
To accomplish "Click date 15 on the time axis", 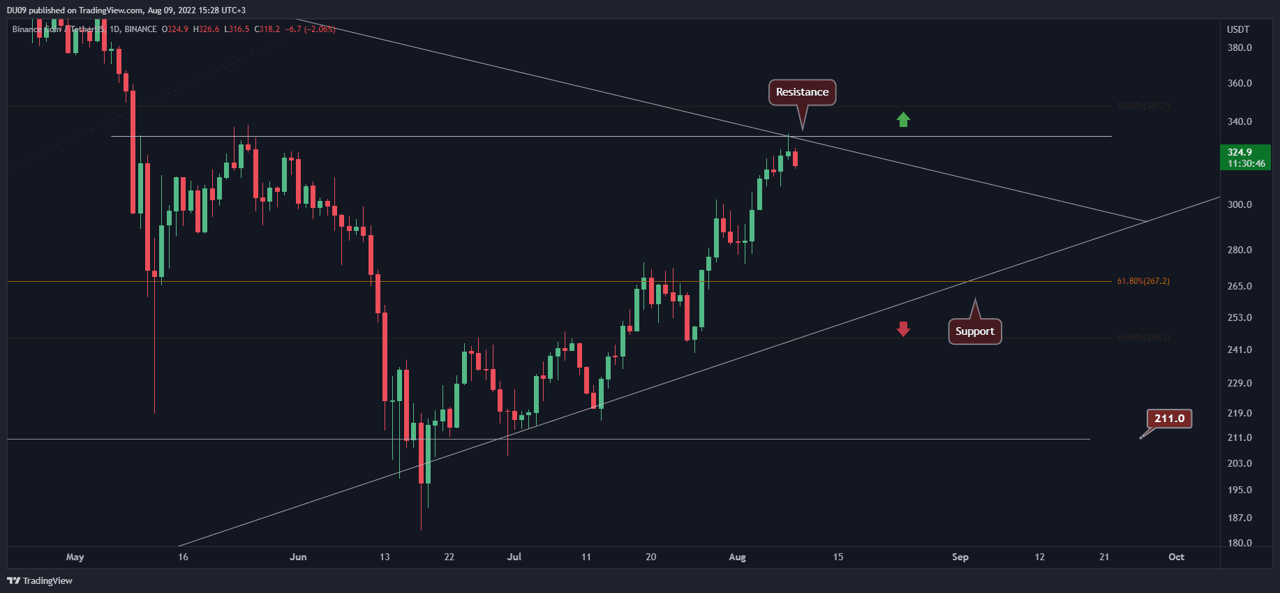I will click(x=838, y=557).
